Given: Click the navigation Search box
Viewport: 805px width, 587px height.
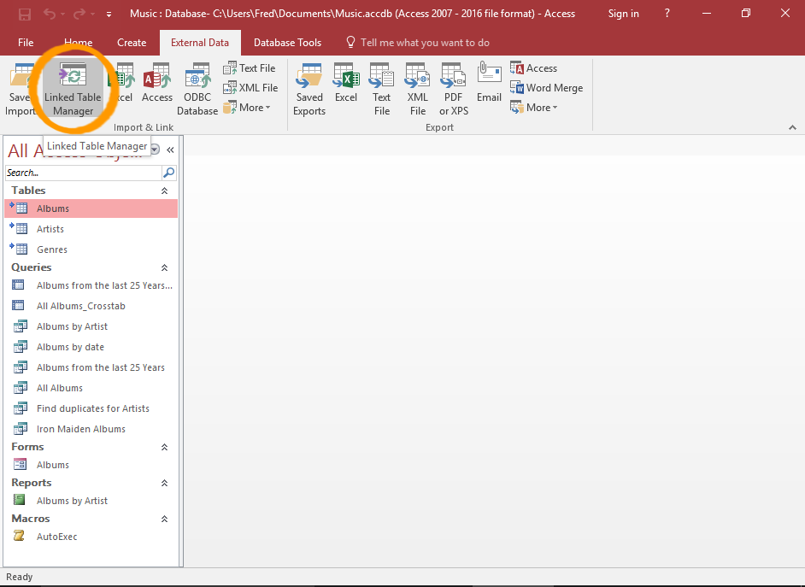Looking at the screenshot, I should [x=84, y=173].
